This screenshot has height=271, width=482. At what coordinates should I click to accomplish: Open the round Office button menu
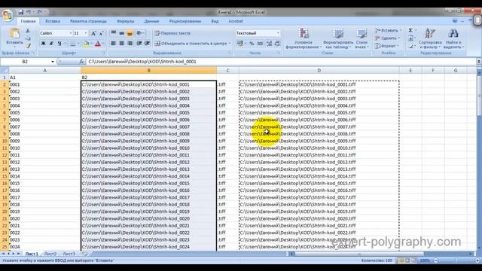pyautogui.click(x=8, y=15)
